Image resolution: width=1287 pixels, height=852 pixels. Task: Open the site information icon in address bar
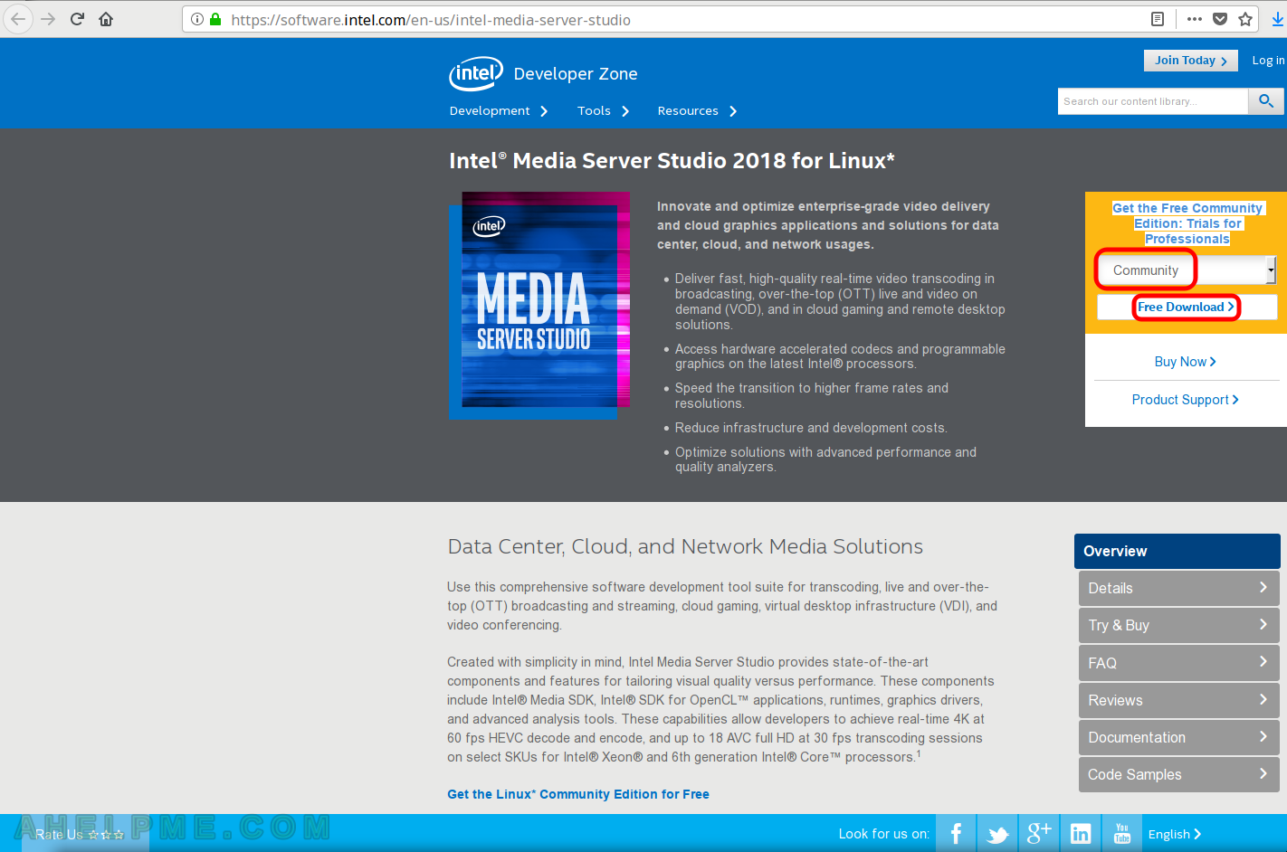pos(197,19)
